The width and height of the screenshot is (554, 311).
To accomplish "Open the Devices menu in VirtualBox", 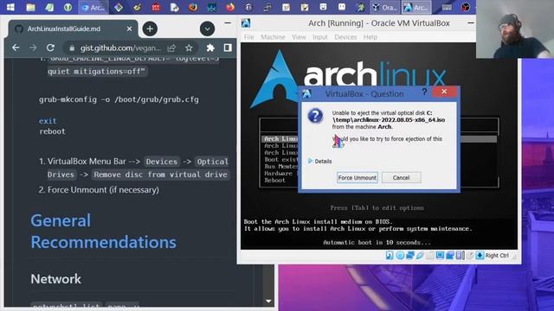I will click(345, 37).
